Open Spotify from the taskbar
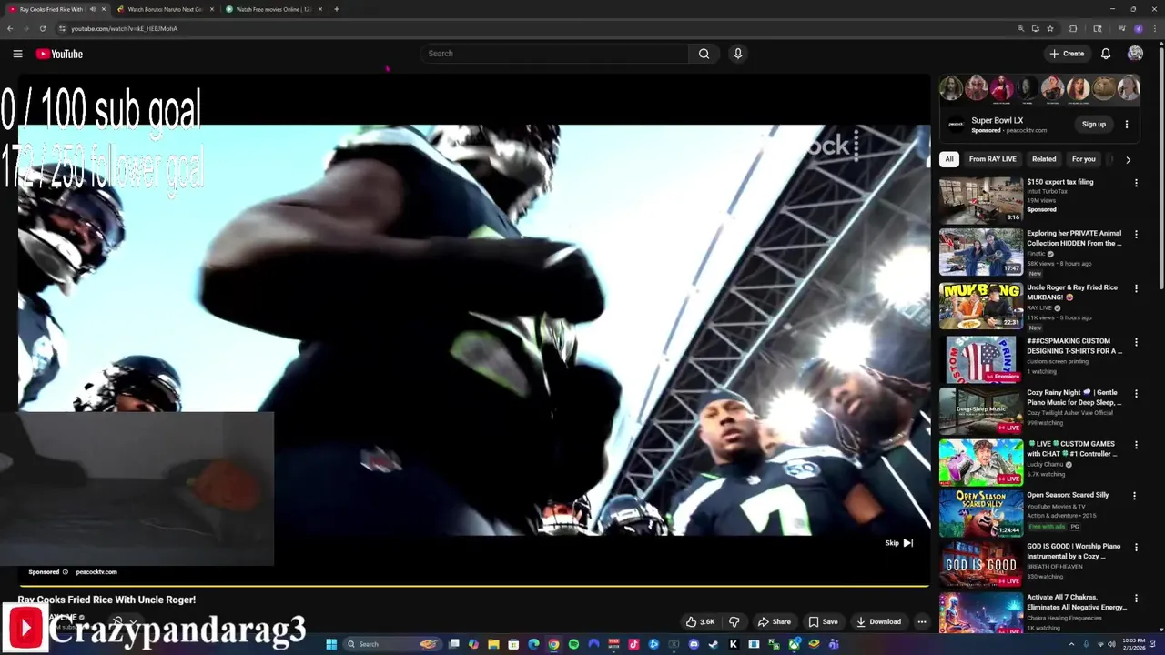This screenshot has height=655, width=1165. [x=573, y=644]
